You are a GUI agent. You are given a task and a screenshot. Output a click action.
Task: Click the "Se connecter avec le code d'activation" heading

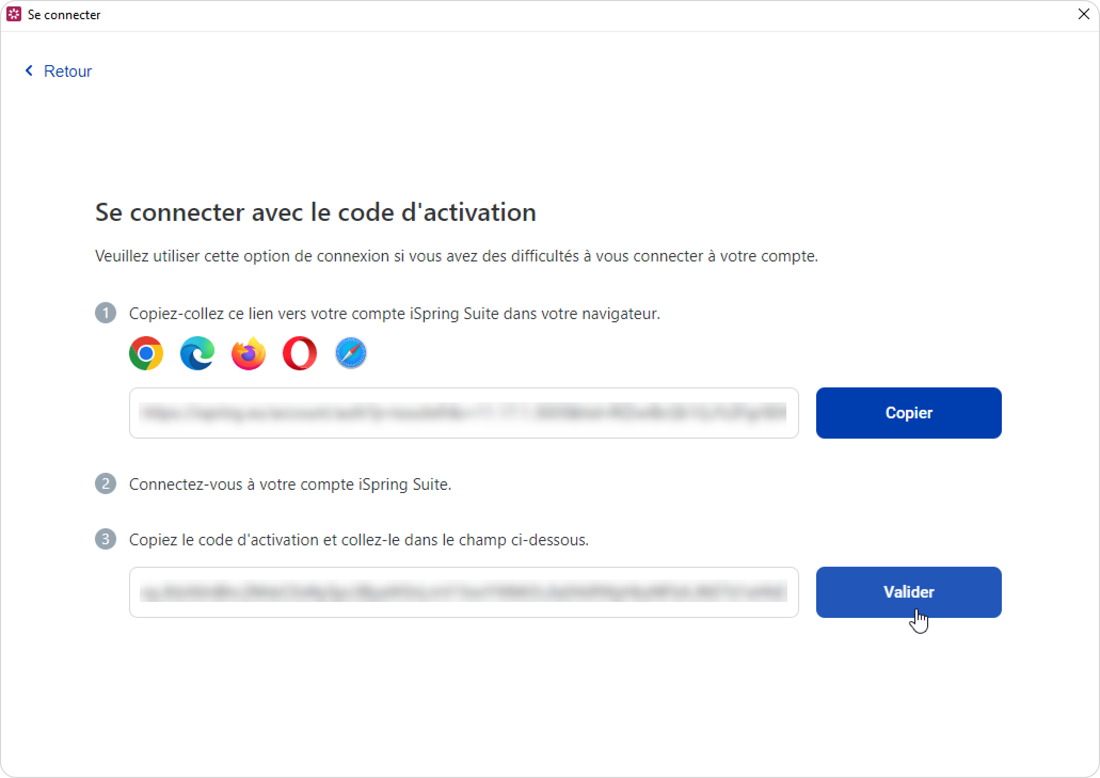click(x=315, y=212)
